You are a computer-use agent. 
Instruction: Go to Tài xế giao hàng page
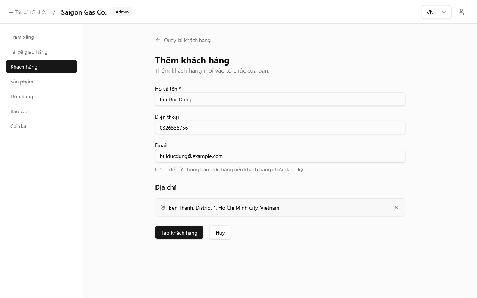click(x=29, y=52)
